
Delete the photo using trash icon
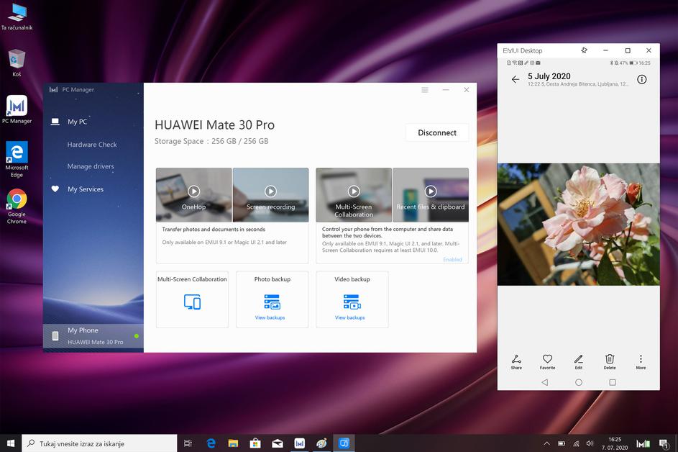[x=610, y=360]
